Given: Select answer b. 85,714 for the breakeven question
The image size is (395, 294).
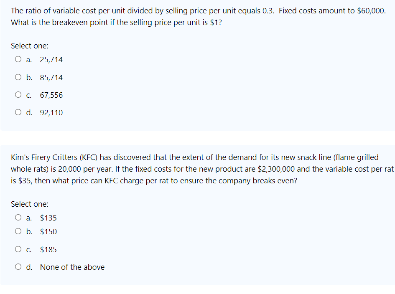Looking at the screenshot, I should (18, 77).
